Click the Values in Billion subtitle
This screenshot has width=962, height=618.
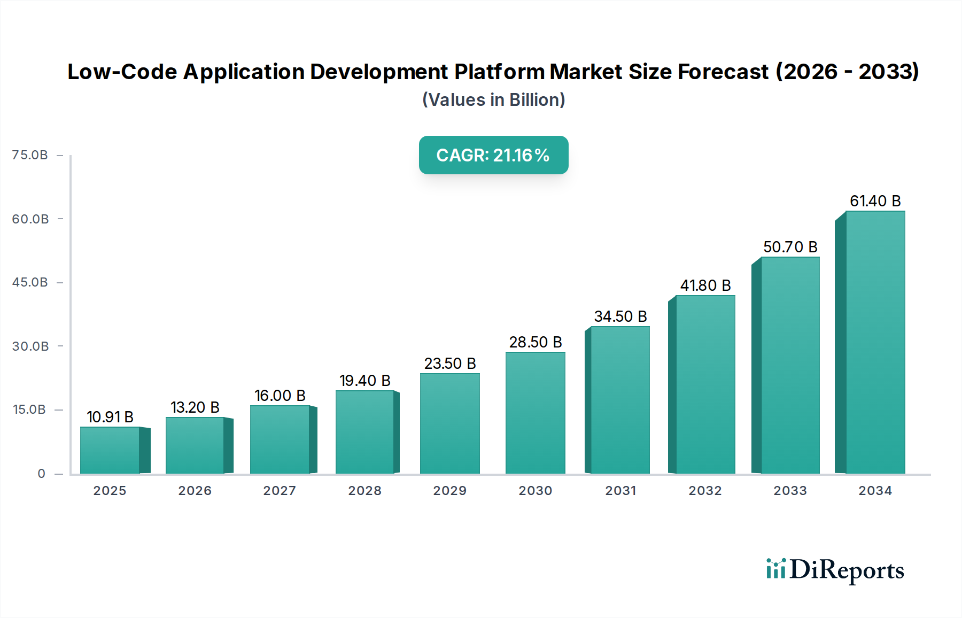(x=493, y=99)
